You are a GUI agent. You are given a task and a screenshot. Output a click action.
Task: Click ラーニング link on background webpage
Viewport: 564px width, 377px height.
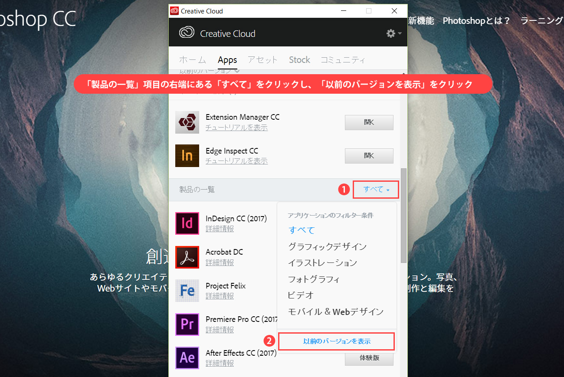tap(542, 21)
